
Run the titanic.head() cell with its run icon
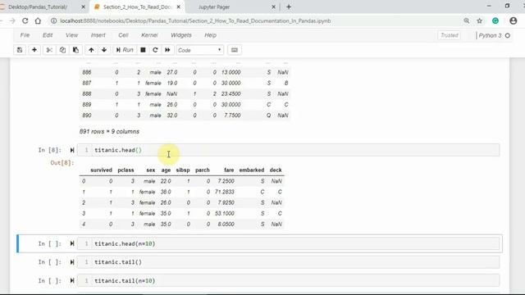coord(72,150)
